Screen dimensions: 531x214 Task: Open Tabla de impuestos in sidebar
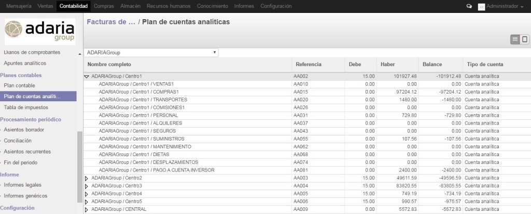coord(26,108)
